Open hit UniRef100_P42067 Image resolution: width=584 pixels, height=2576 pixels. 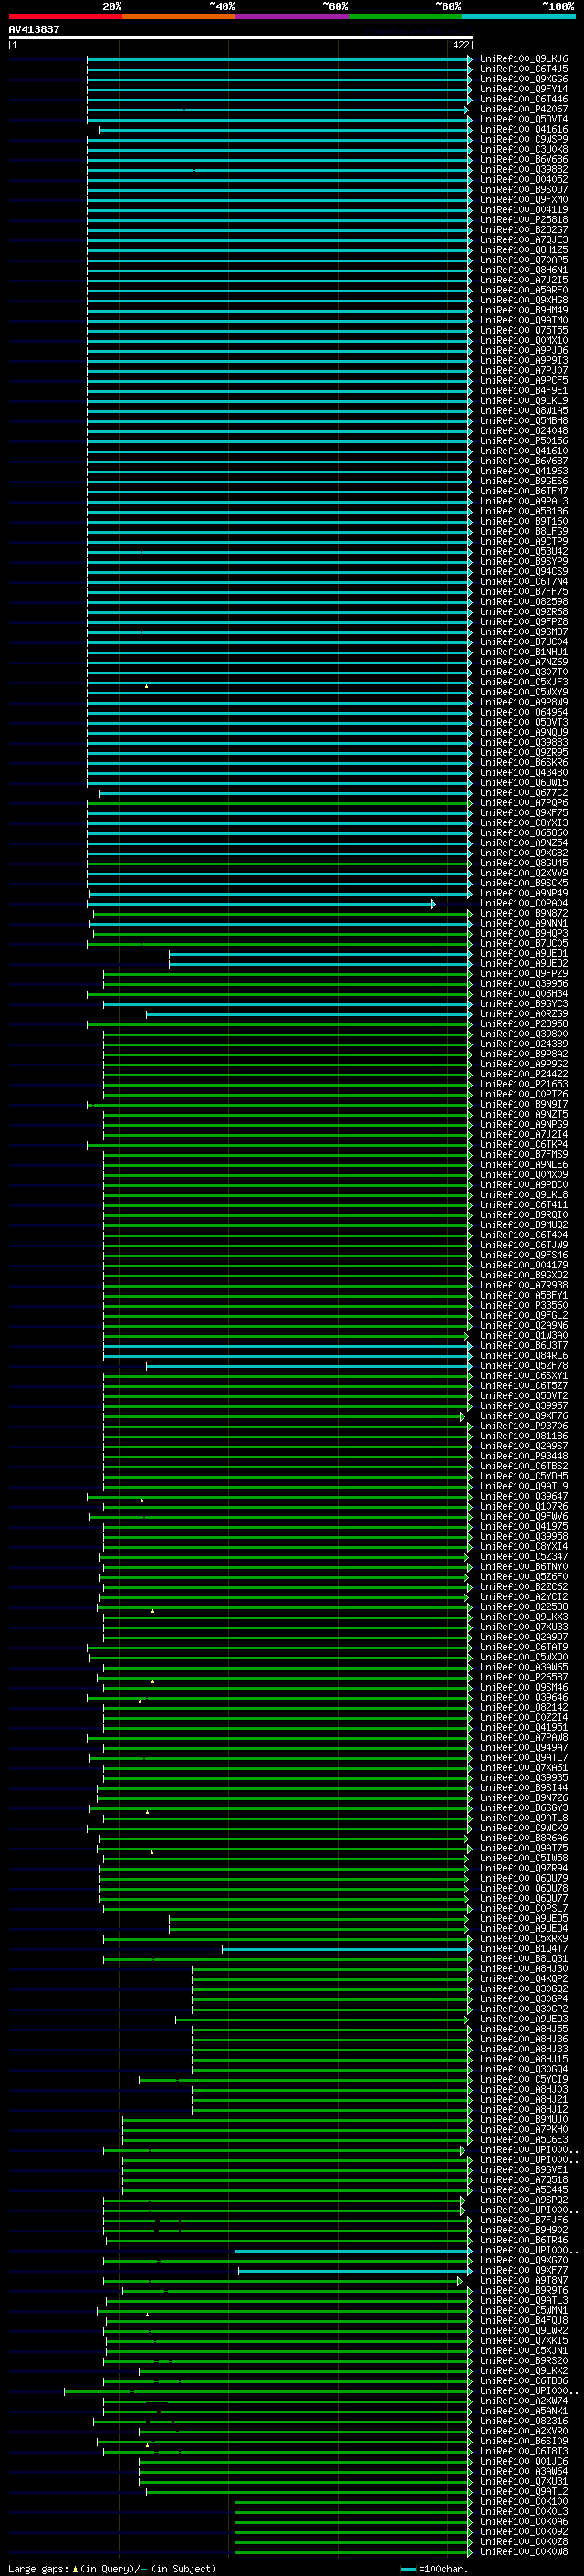click(523, 109)
